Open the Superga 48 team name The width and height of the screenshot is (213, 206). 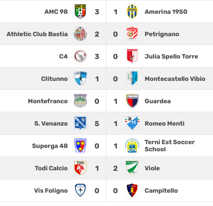tap(50, 146)
